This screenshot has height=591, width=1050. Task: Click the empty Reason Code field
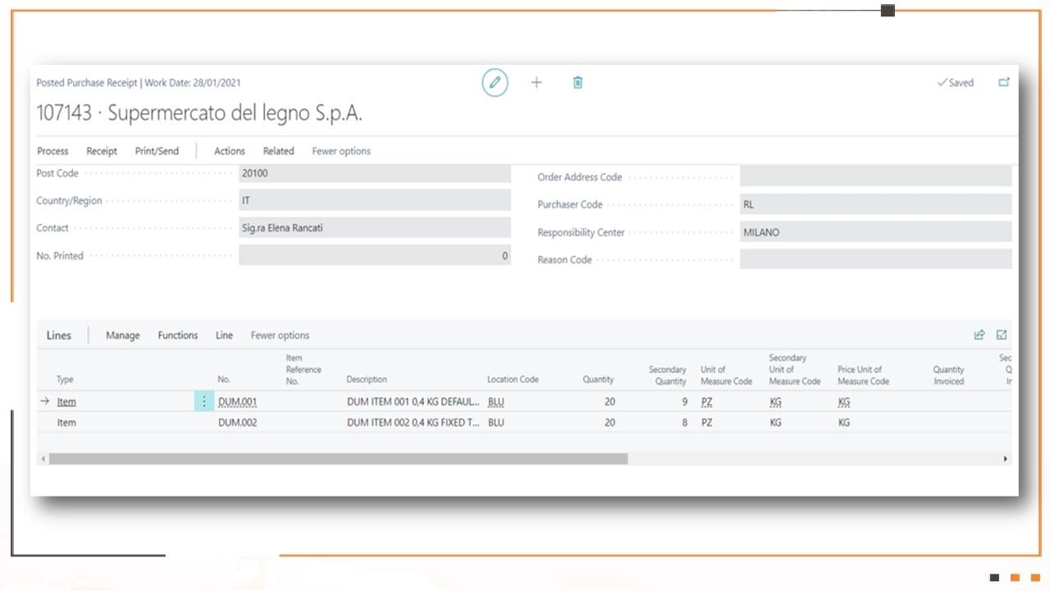[x=875, y=259]
